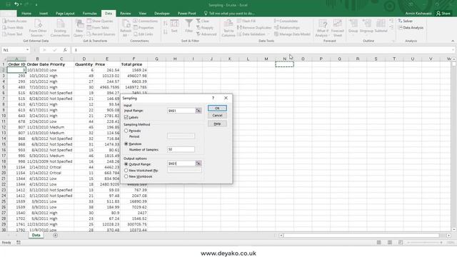Select New Workbook output option

click(x=126, y=176)
